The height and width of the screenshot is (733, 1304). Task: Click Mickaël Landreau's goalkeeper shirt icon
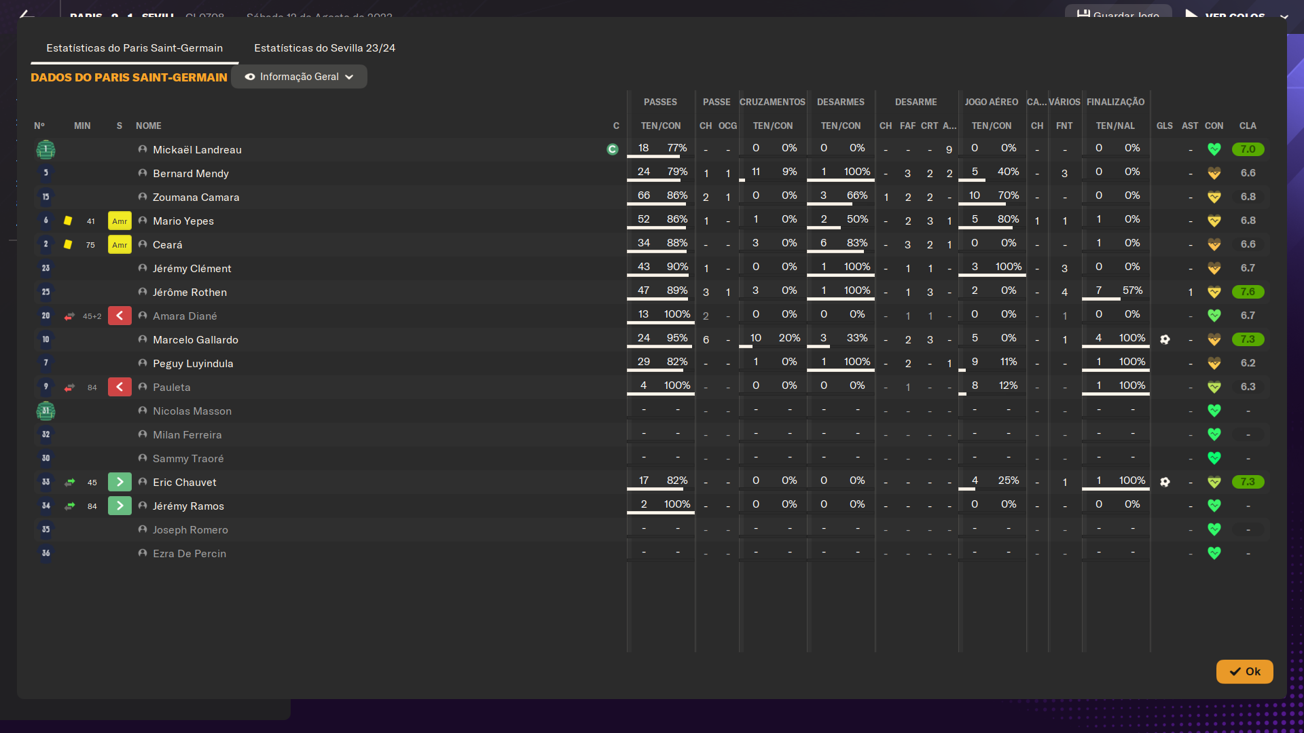pyautogui.click(x=46, y=149)
